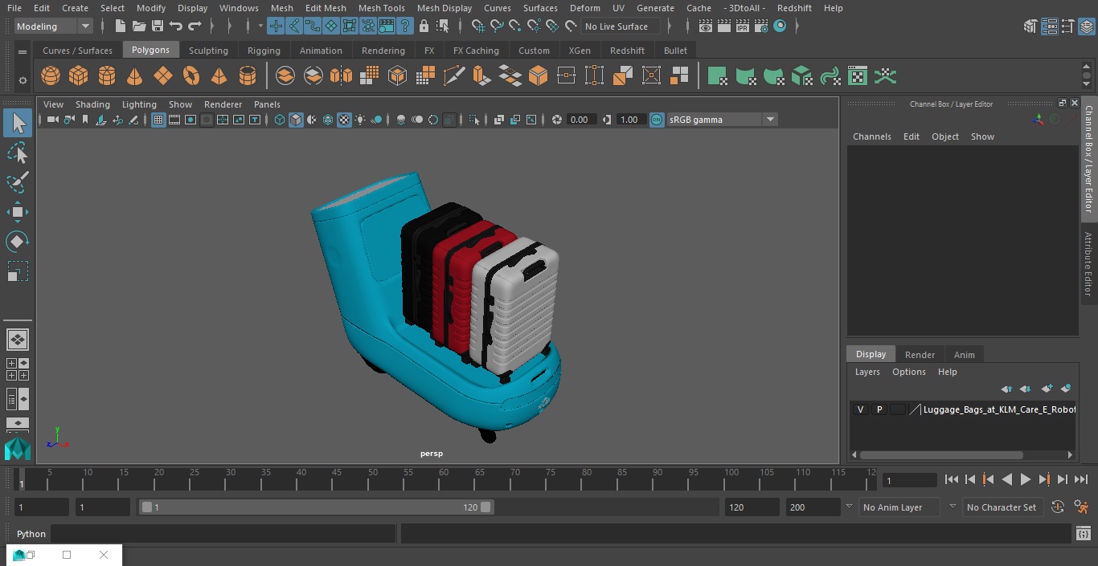Open the Edit Mesh menu
1098x566 pixels.
pos(326,8)
